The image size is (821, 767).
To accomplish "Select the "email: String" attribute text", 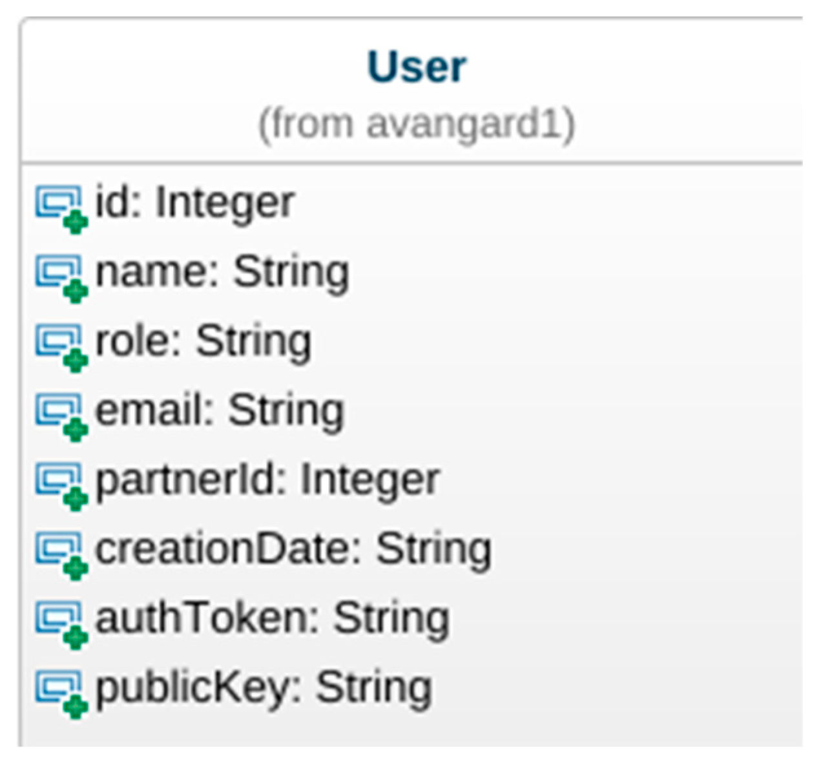I will (220, 410).
